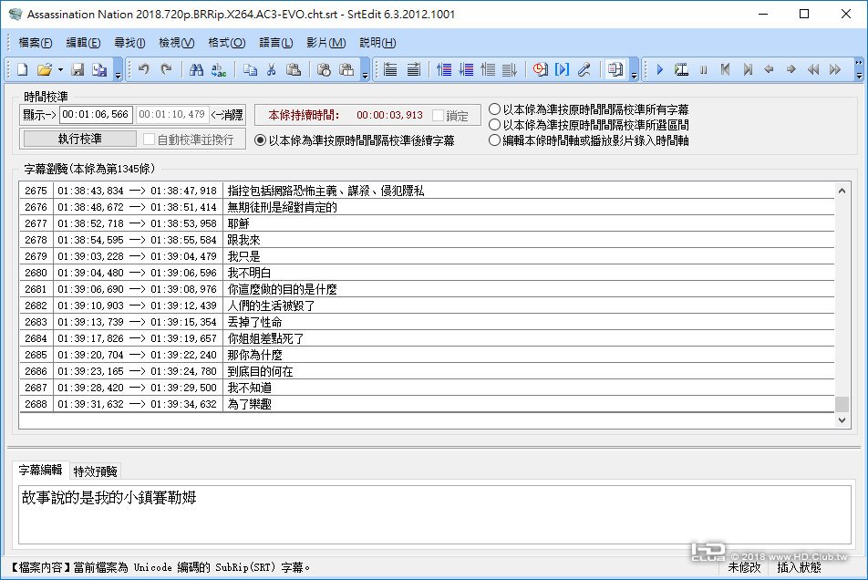Open the 尋找(I) menu
The height and width of the screenshot is (580, 868).
pos(129,43)
